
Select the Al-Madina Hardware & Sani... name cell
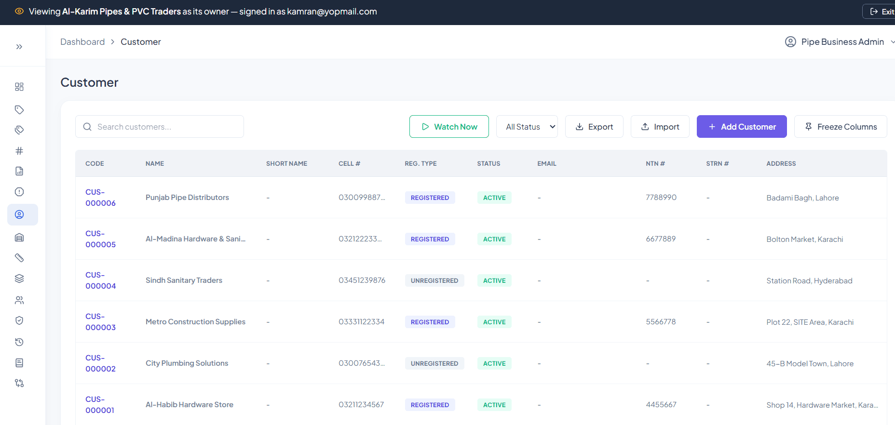195,239
